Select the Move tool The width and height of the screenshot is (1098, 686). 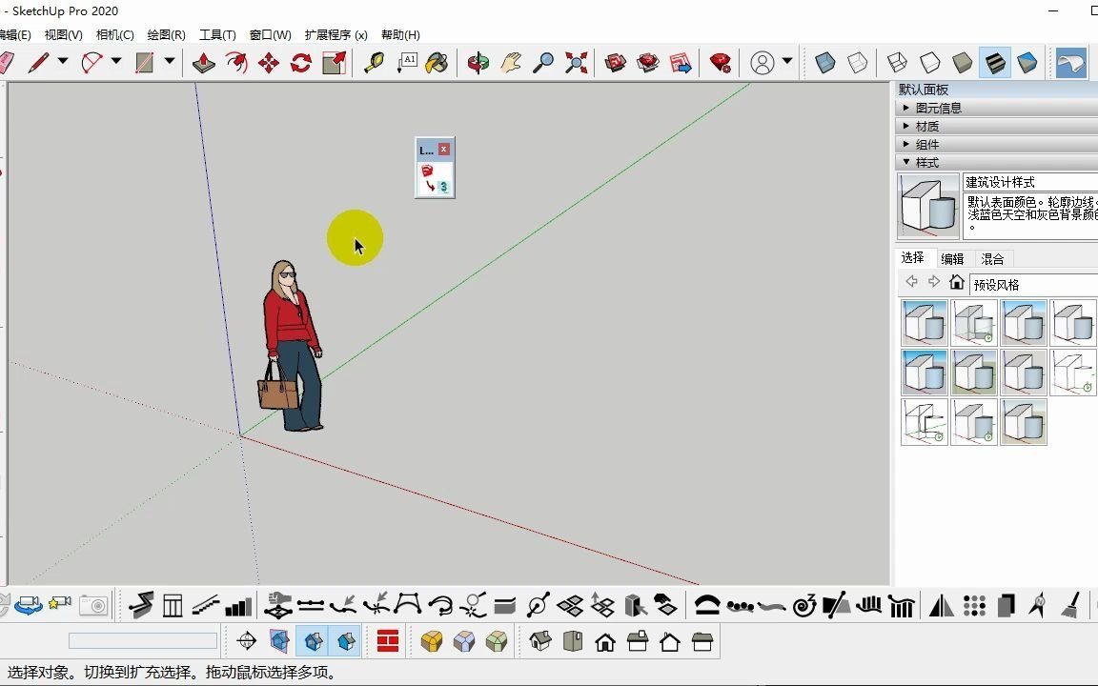coord(269,63)
